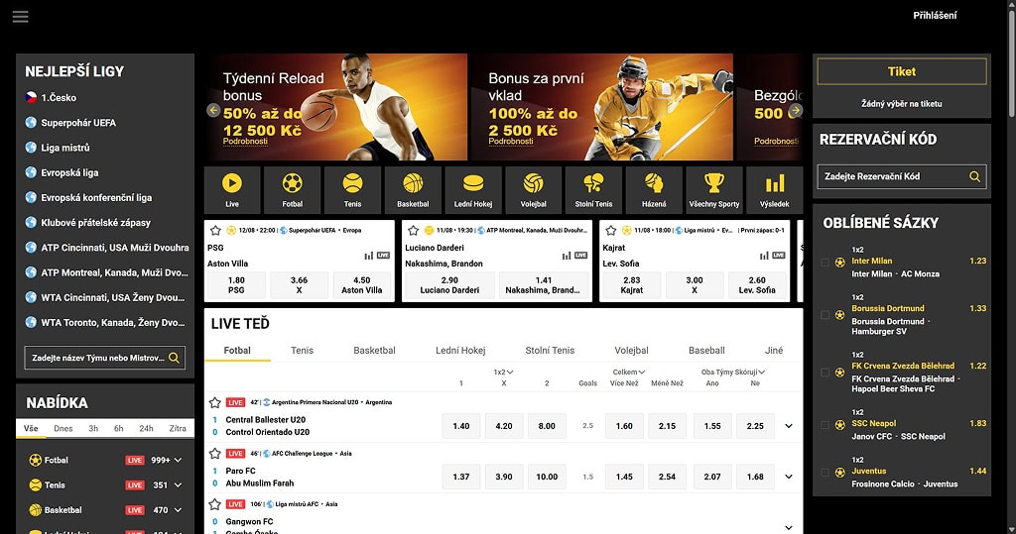Select 1.40 odds for Central Ballester U20
The height and width of the screenshot is (534, 1016).
(x=461, y=426)
